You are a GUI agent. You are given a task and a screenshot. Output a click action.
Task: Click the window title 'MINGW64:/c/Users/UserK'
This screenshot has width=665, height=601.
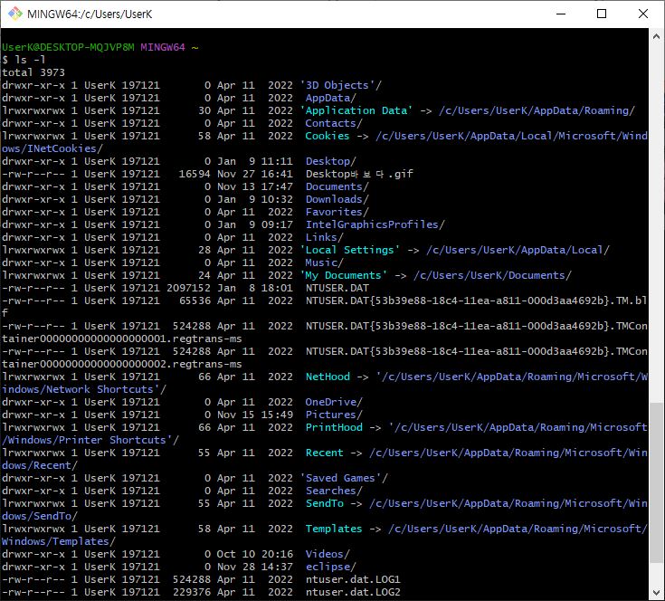tap(90, 14)
